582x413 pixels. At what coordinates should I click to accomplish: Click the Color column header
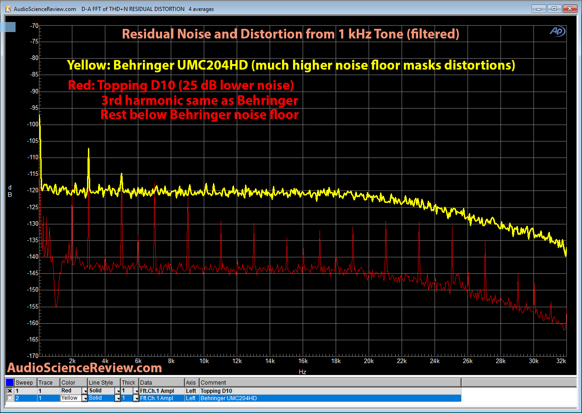tap(74, 383)
